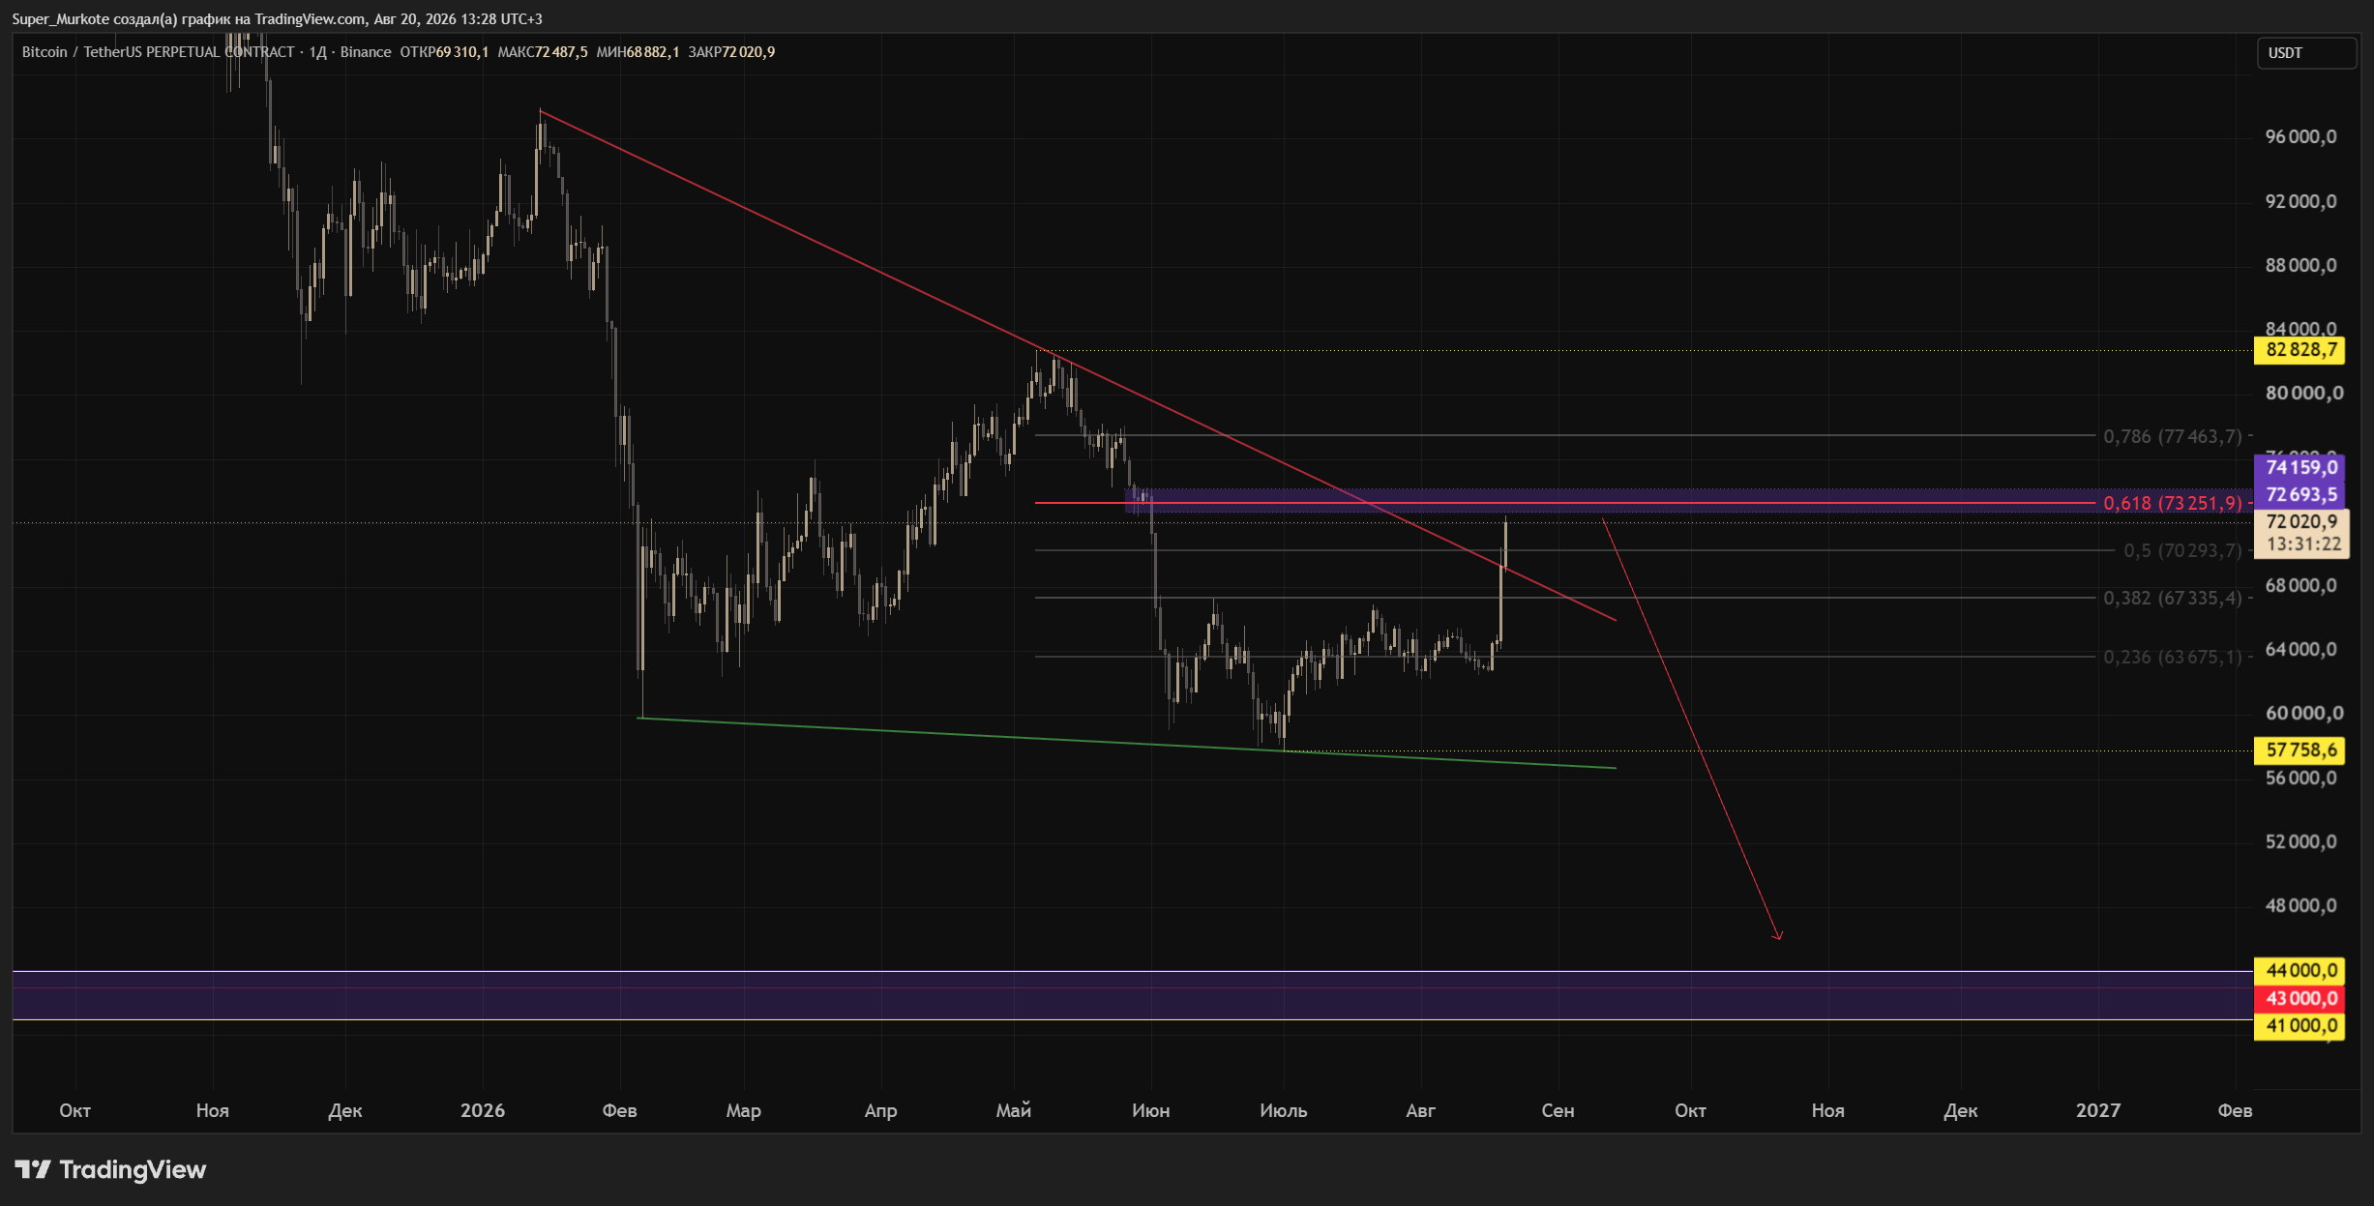The width and height of the screenshot is (2374, 1206).
Task: Click the Super_Murkote attribution text at top
Action: pyautogui.click(x=277, y=18)
